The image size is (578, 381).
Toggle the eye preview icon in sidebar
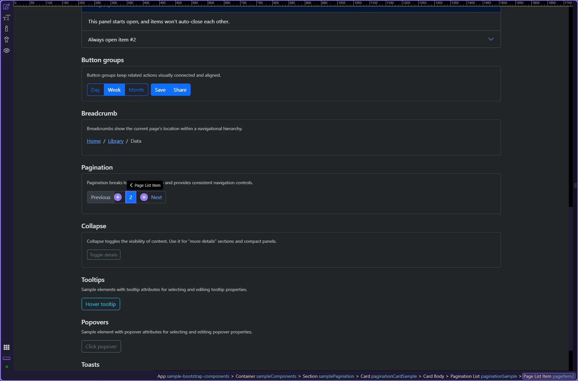[x=6, y=50]
